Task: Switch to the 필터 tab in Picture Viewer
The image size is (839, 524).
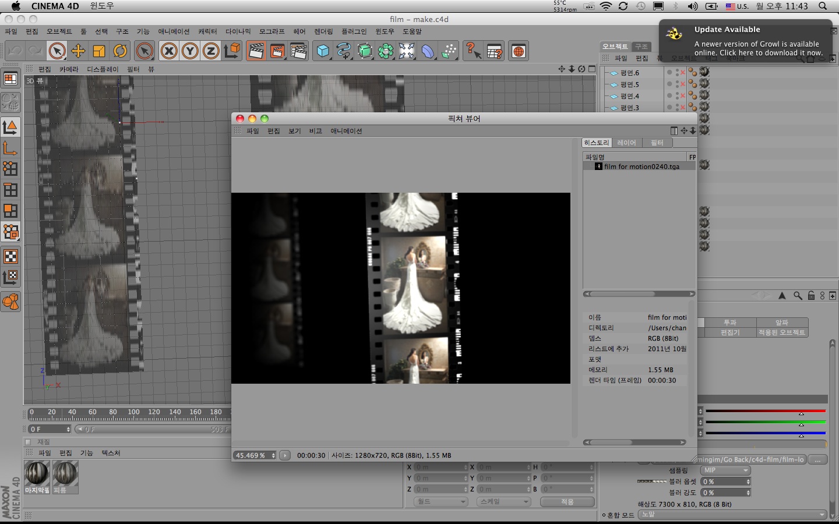Action: tap(657, 143)
